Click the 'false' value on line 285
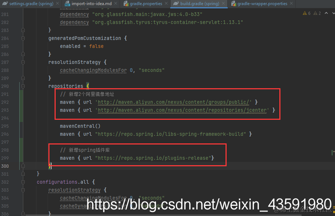This screenshot has width=335, height=216. click(x=96, y=46)
